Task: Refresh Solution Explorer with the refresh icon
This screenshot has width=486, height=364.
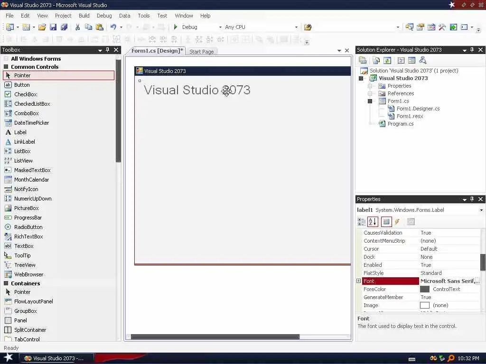Action: point(387,60)
